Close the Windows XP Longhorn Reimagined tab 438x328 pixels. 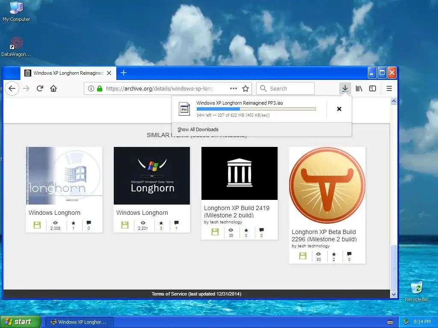(109, 73)
